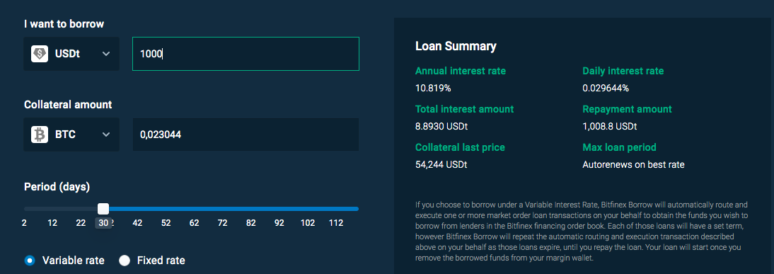The image size is (774, 274).
Task: Click the USDt tether coin icon
Action: pyautogui.click(x=40, y=54)
